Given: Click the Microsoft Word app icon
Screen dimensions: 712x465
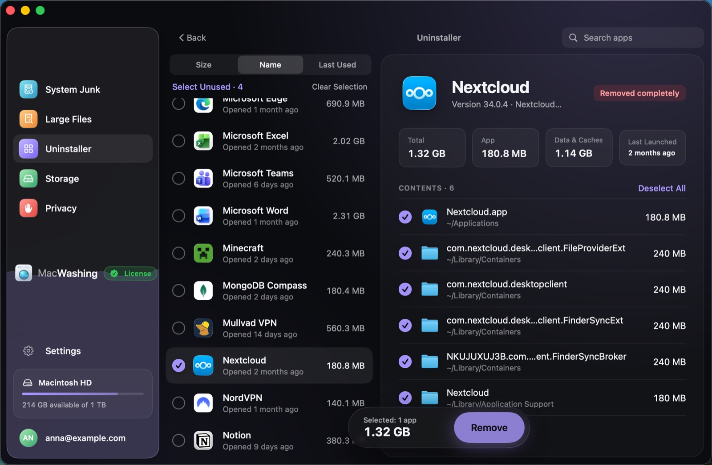Looking at the screenshot, I should click(203, 216).
